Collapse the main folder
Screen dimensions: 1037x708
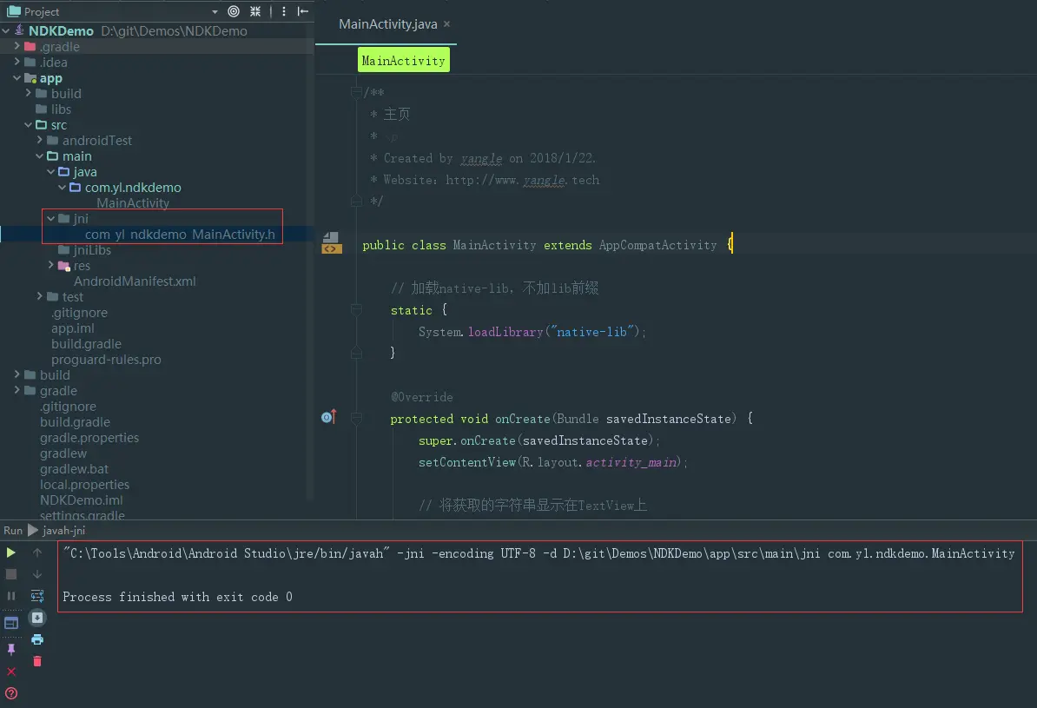[40, 156]
